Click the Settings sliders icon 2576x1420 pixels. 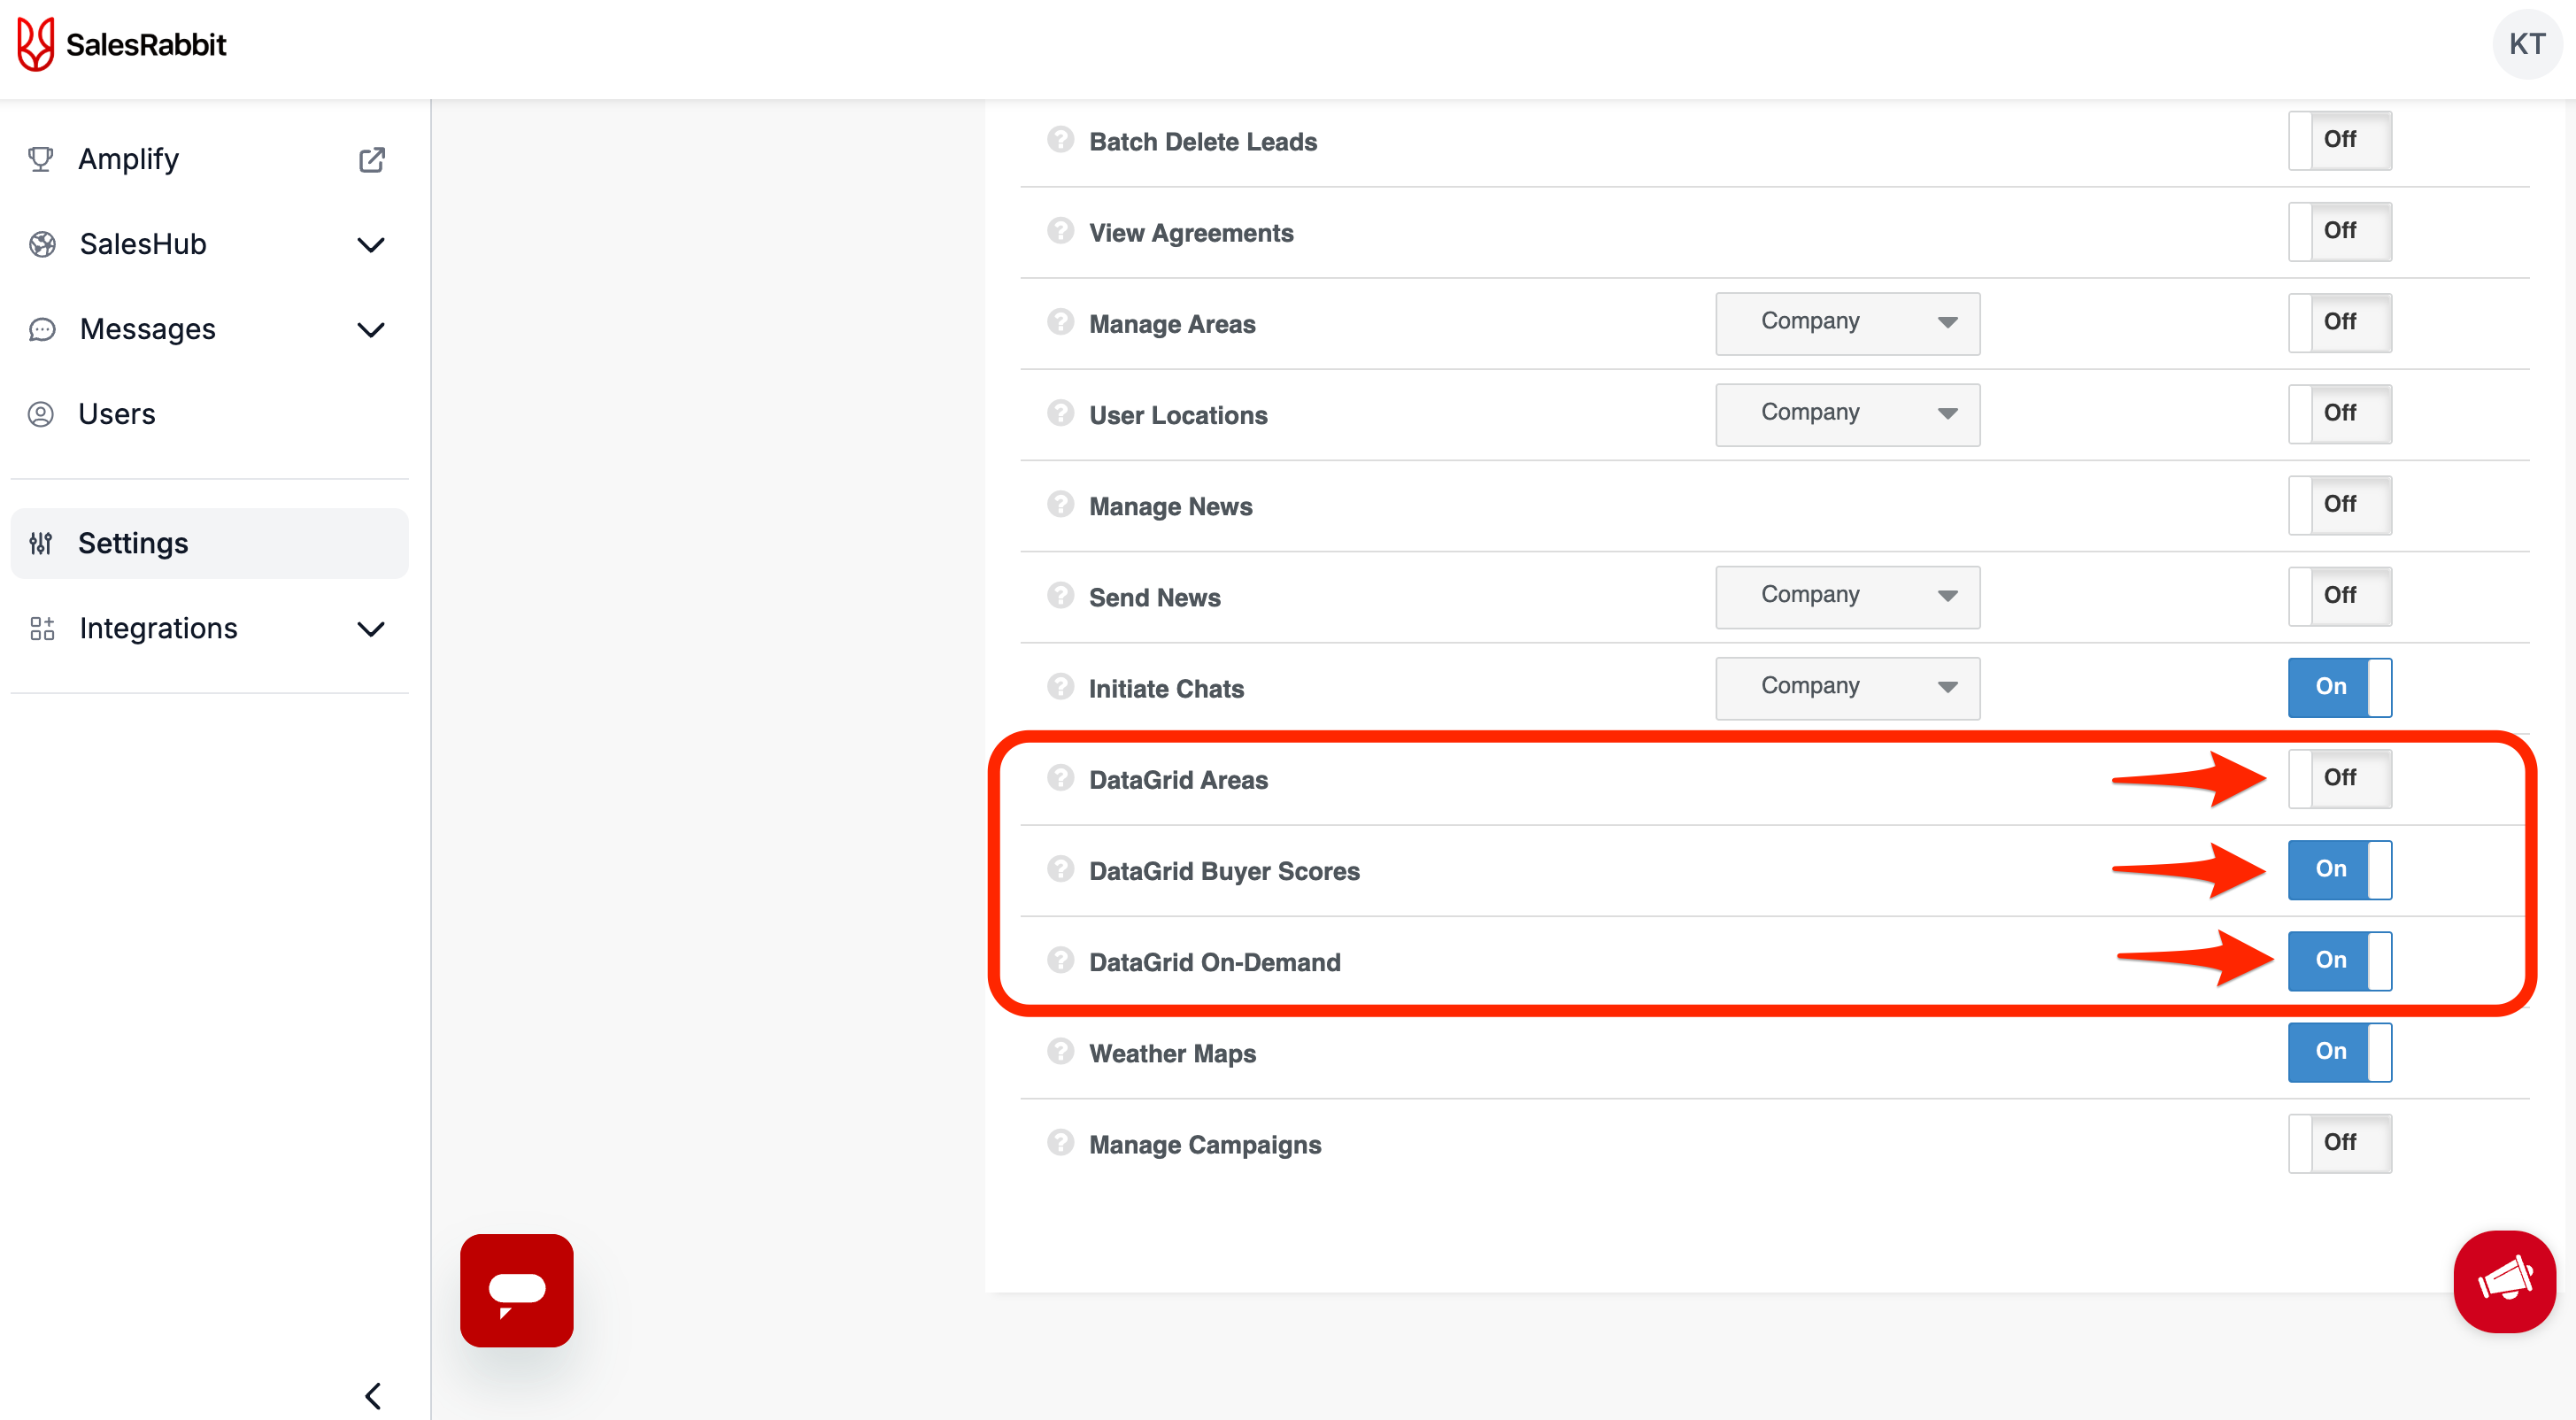pos(41,543)
